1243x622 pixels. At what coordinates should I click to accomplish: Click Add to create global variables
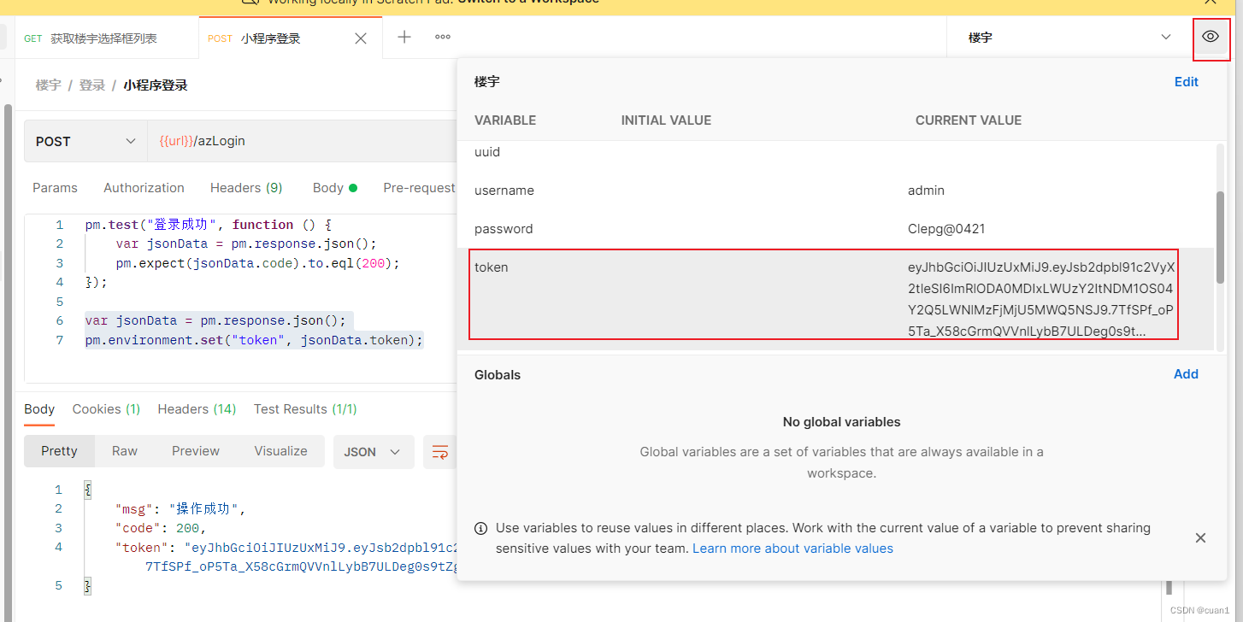[x=1186, y=374]
